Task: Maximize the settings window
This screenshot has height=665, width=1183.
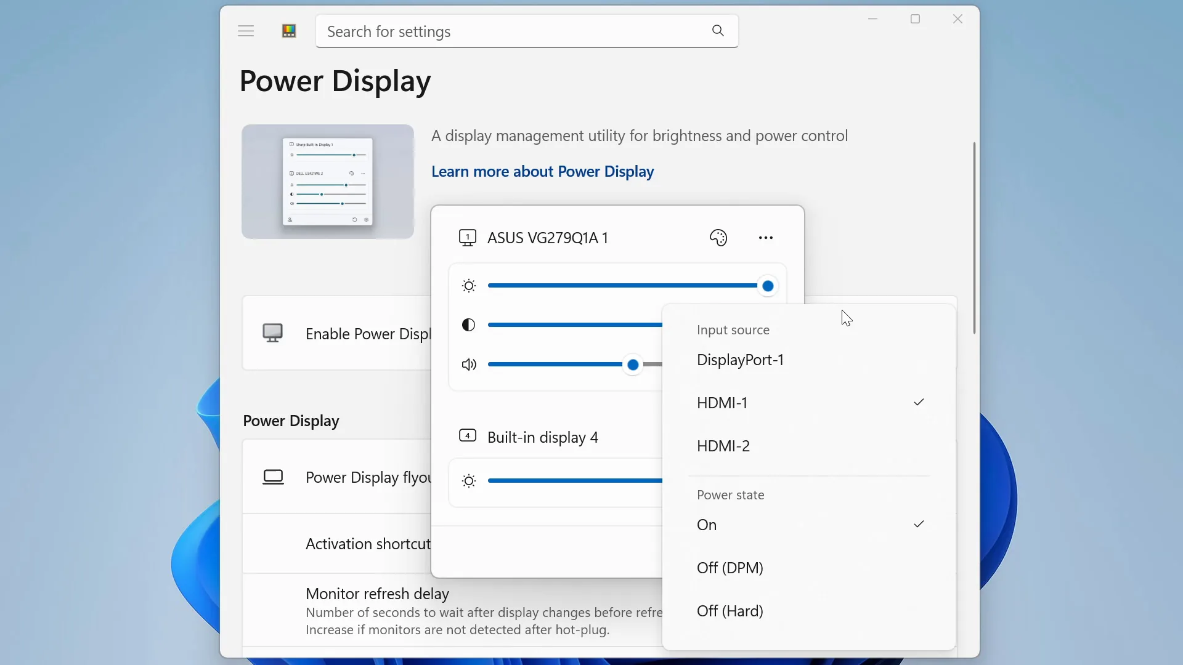Action: click(916, 19)
